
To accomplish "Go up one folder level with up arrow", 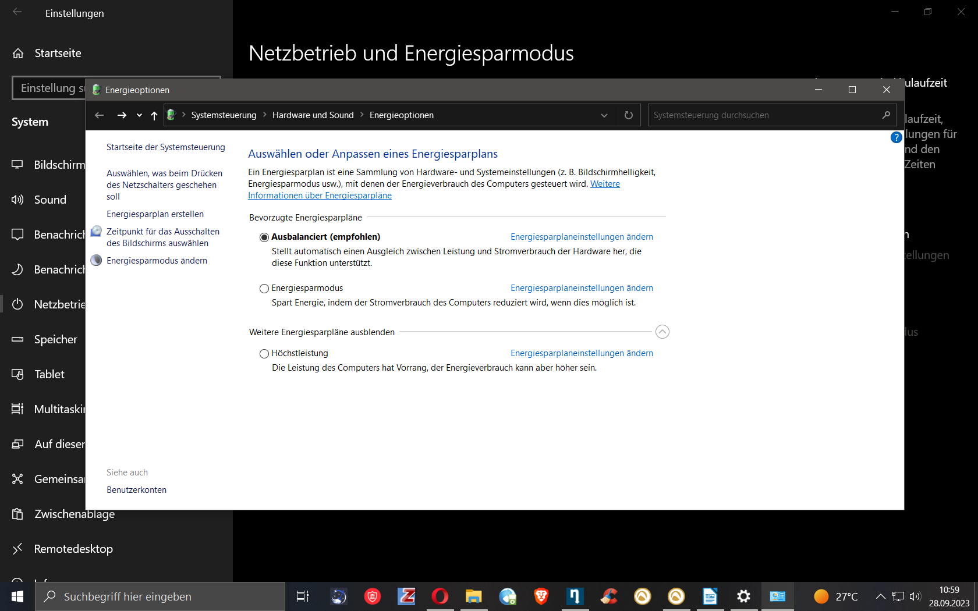I will pos(154,115).
